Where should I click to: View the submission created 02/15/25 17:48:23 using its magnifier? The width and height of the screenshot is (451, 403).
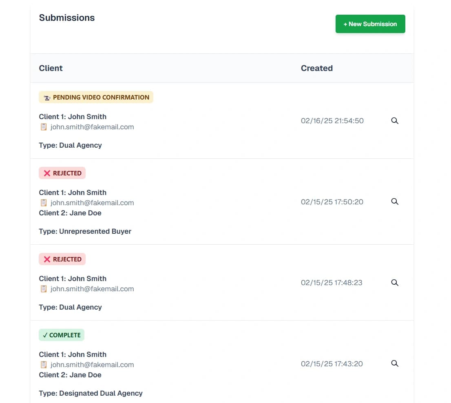(394, 283)
